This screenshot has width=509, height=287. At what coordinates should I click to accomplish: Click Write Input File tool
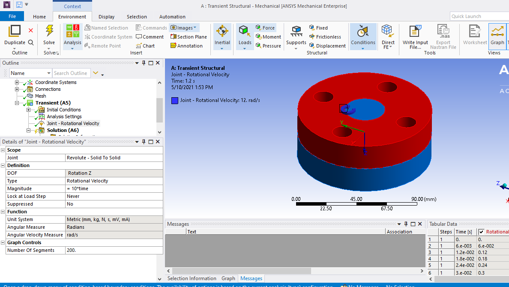(x=415, y=37)
